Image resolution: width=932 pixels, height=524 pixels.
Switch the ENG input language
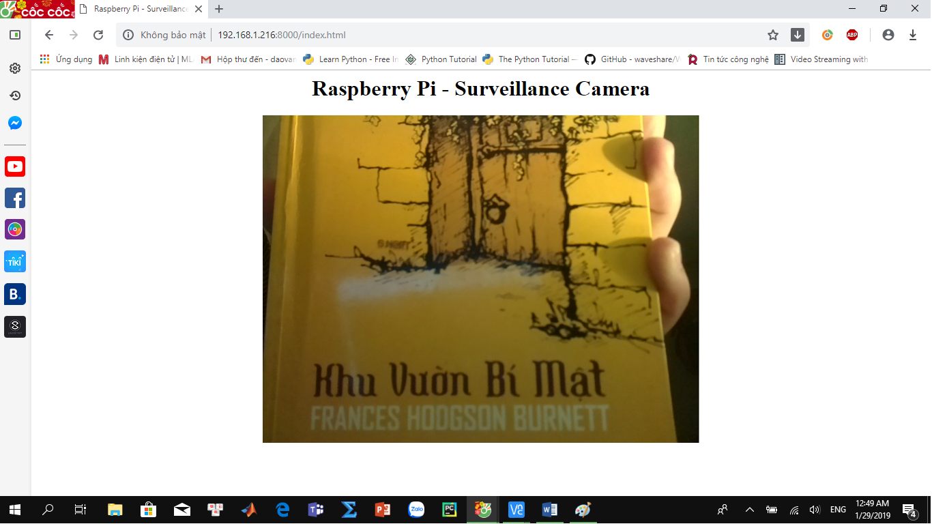pos(838,510)
